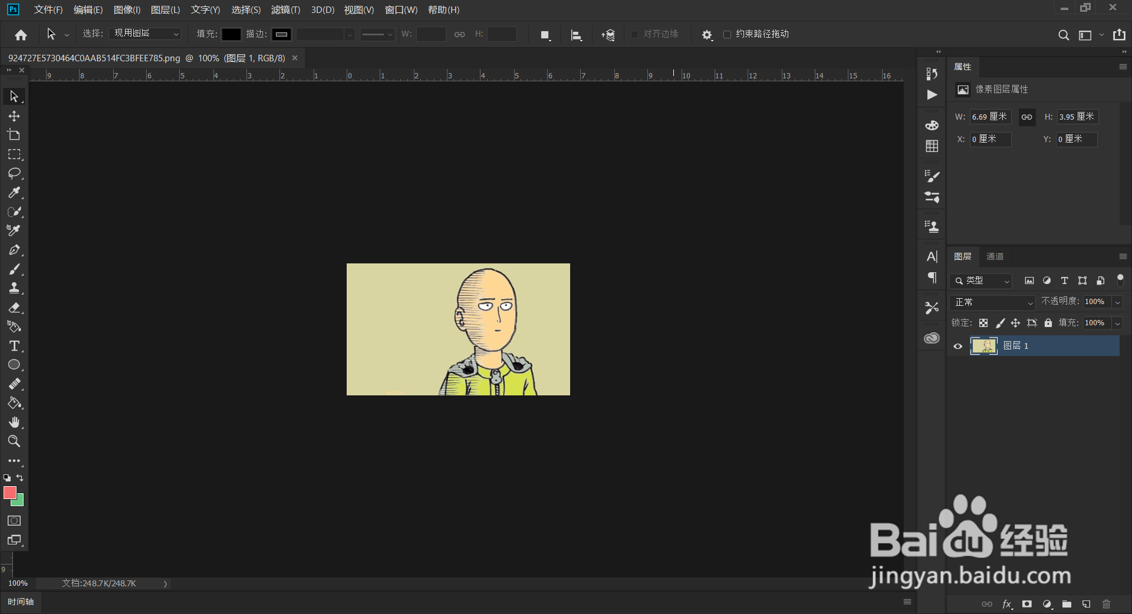This screenshot has width=1132, height=614.
Task: Select the Zoom tool
Action: pyautogui.click(x=14, y=441)
